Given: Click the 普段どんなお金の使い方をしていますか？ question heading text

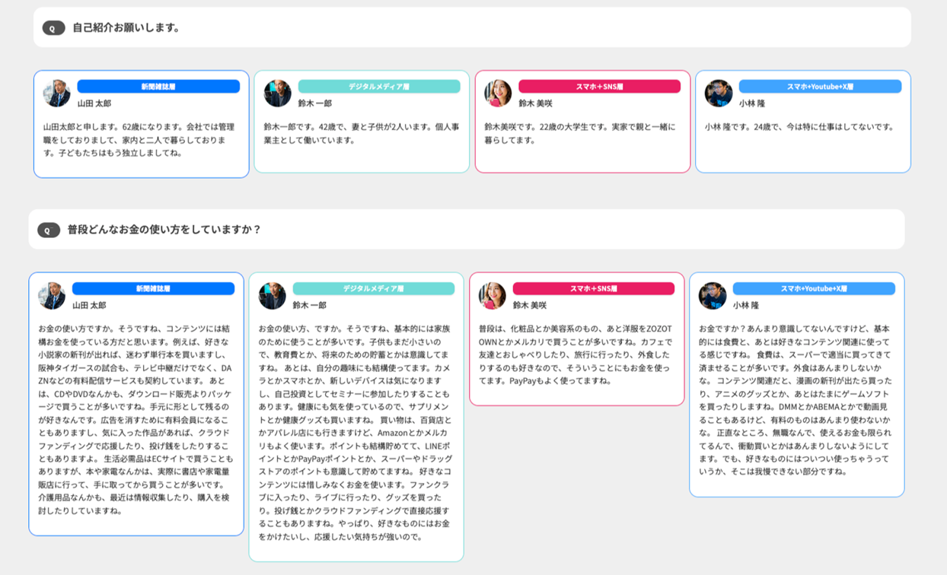Looking at the screenshot, I should pos(164,230).
